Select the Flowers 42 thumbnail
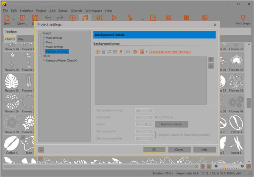This screenshot has width=254, height=177. click(x=12, y=83)
